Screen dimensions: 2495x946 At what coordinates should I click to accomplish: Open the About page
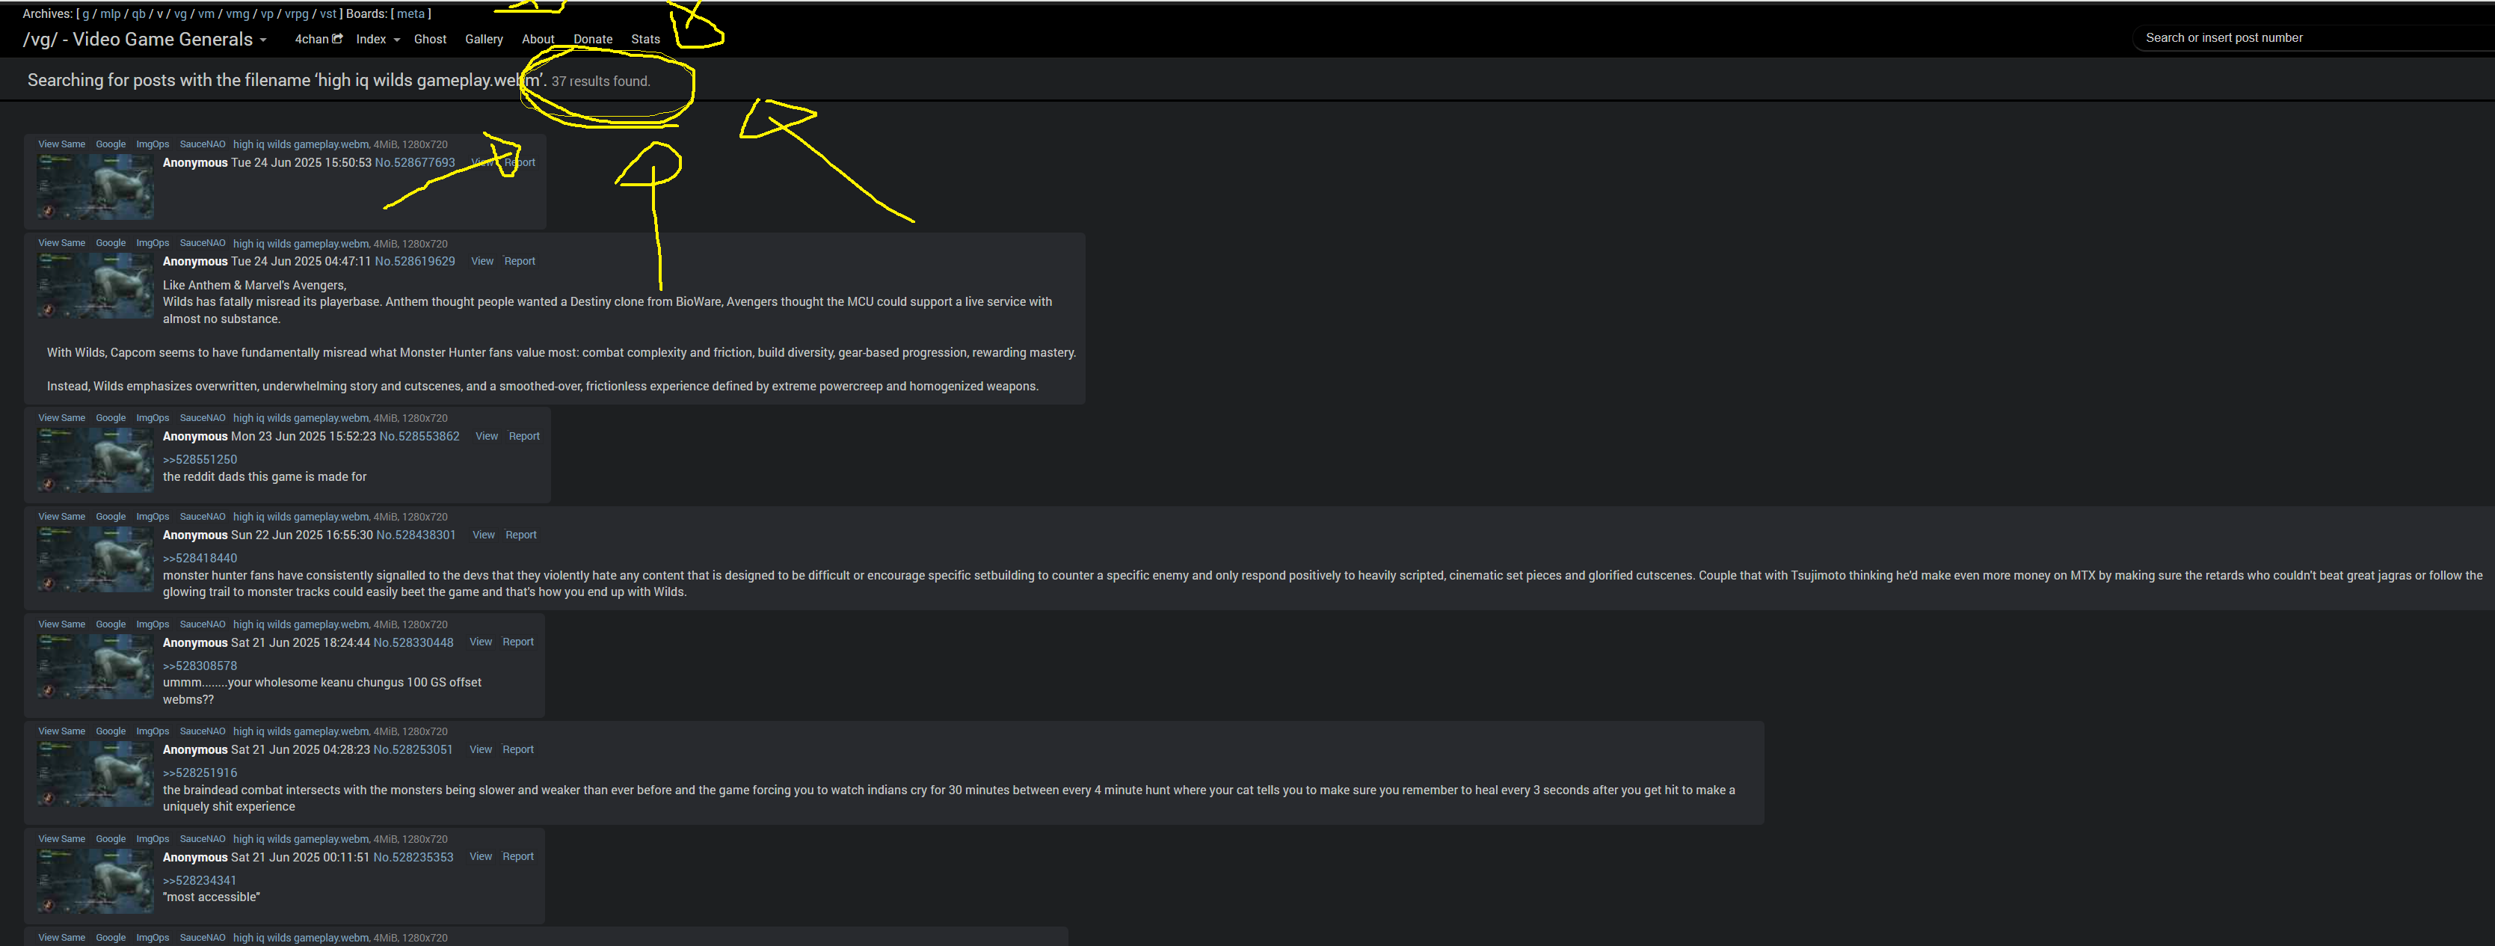(x=538, y=39)
